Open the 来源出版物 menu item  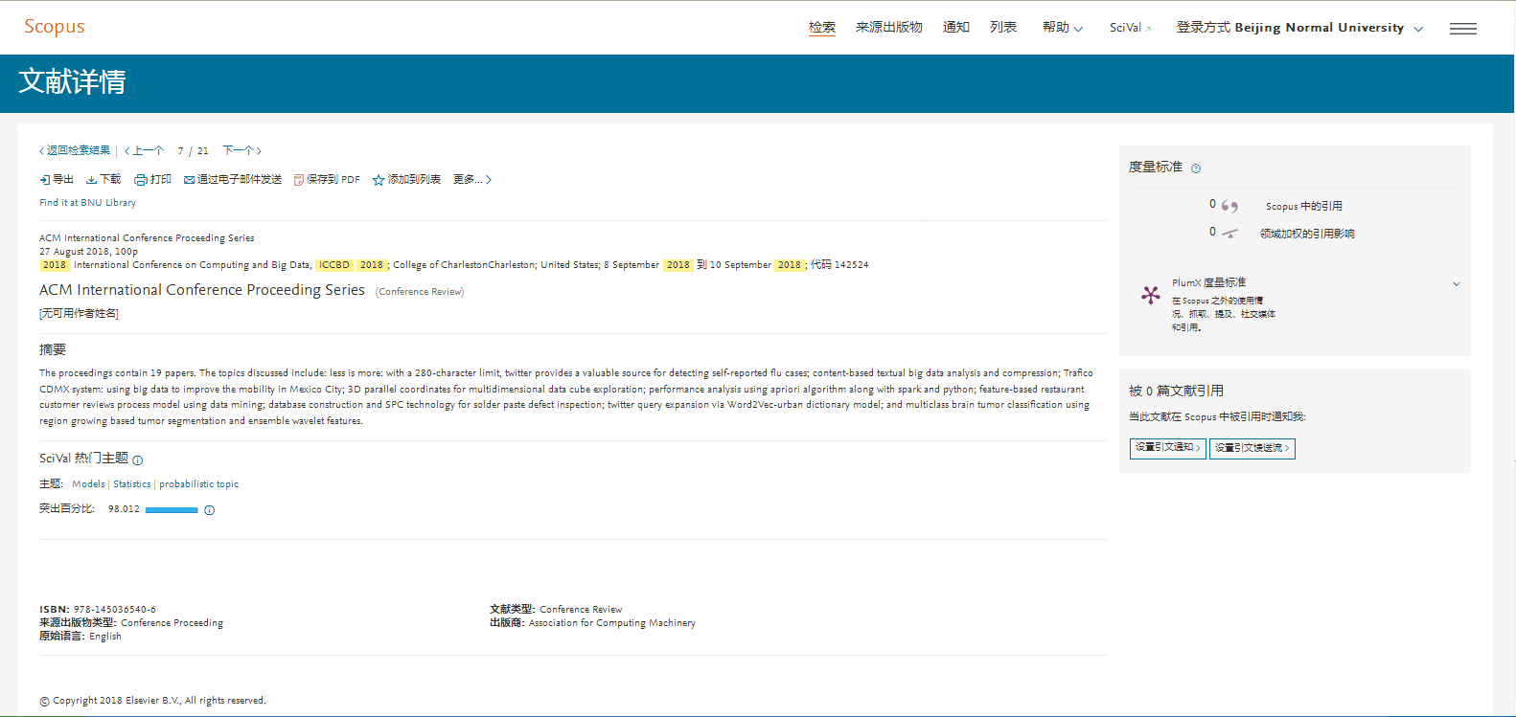click(888, 28)
